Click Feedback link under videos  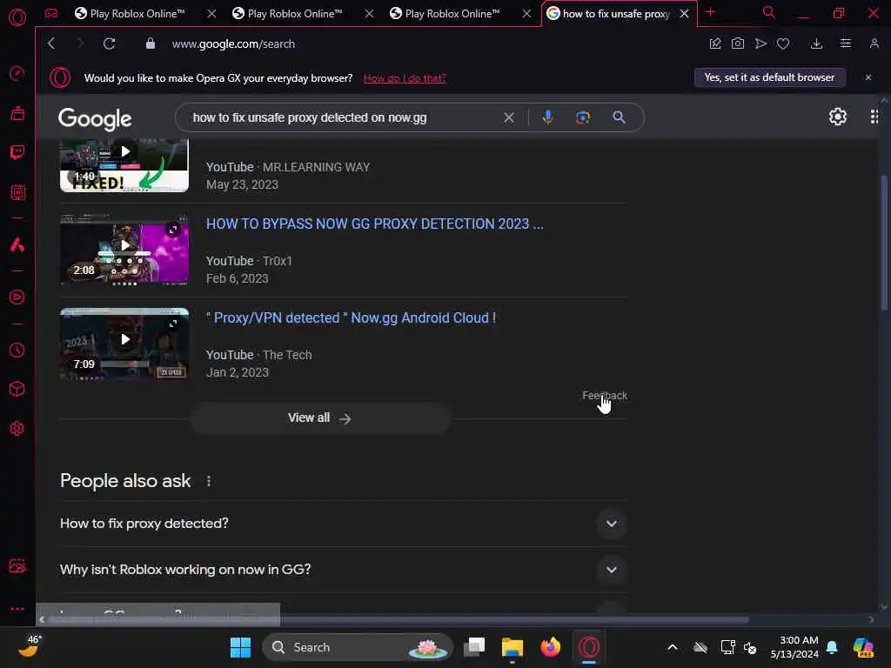coord(605,396)
